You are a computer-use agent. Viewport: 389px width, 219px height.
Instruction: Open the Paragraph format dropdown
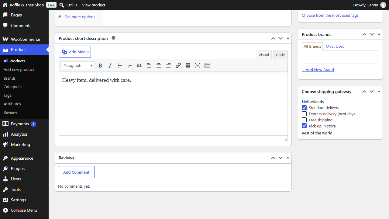coord(77,65)
